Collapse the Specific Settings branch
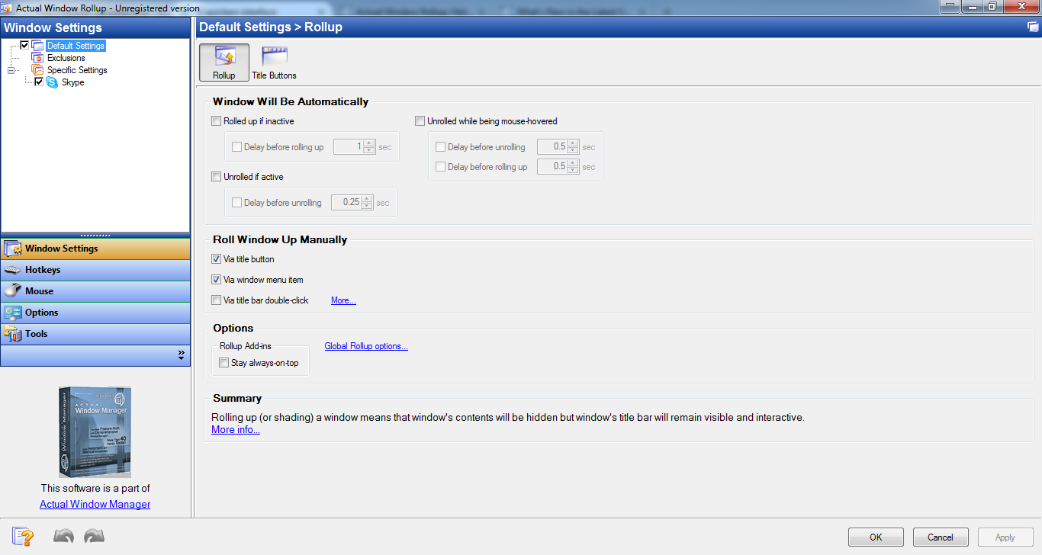1042x555 pixels. 11,69
